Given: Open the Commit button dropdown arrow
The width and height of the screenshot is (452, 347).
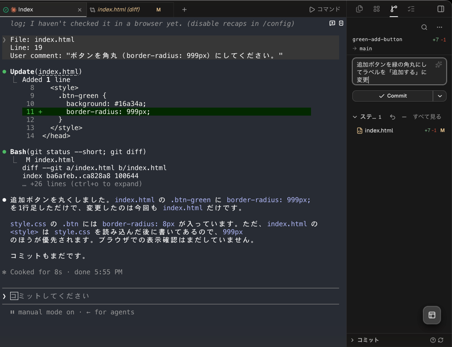Looking at the screenshot, I should (440, 96).
